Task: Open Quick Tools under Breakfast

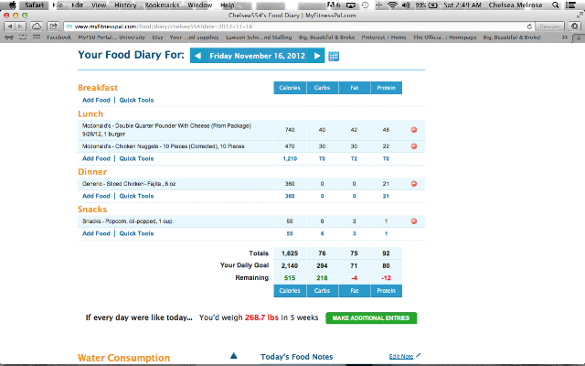Action: pos(136,100)
